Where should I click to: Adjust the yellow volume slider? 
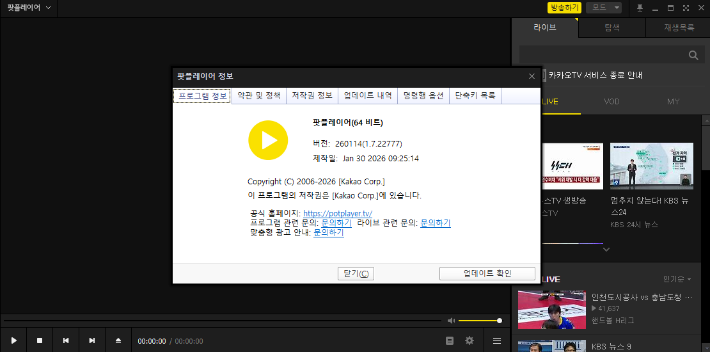coord(480,321)
